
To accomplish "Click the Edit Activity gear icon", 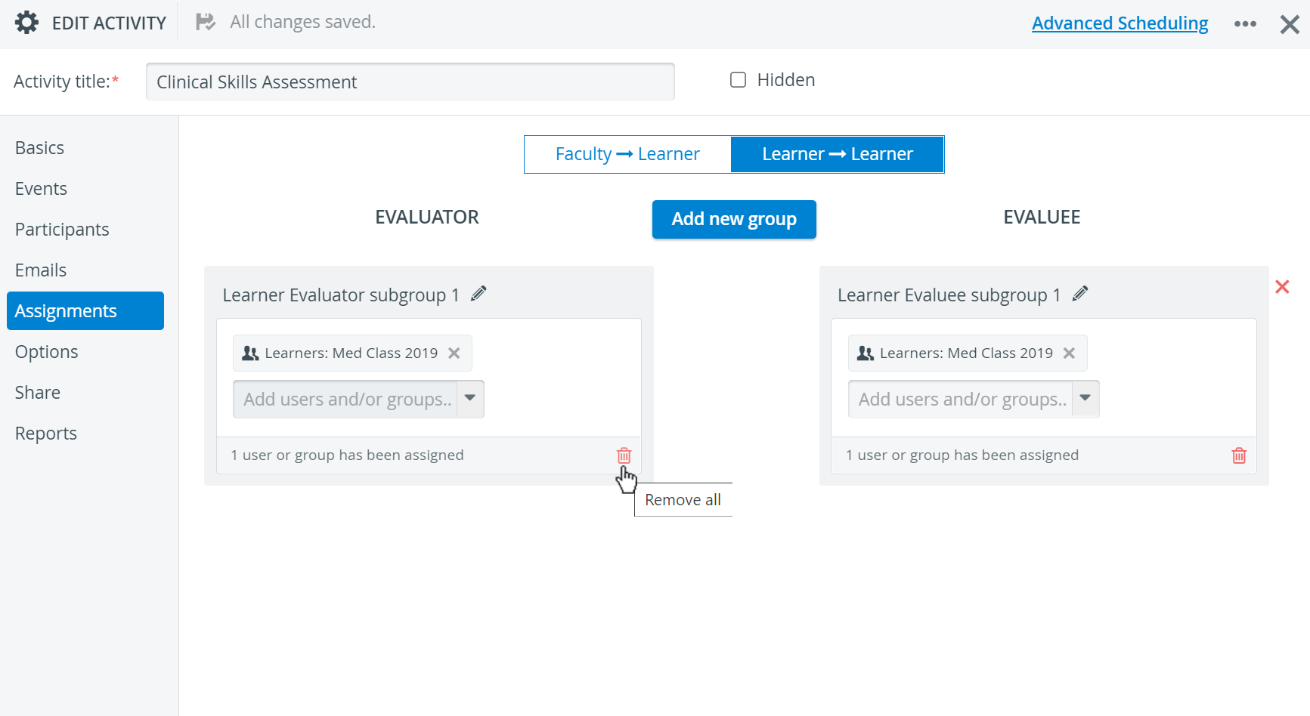I will tap(26, 23).
